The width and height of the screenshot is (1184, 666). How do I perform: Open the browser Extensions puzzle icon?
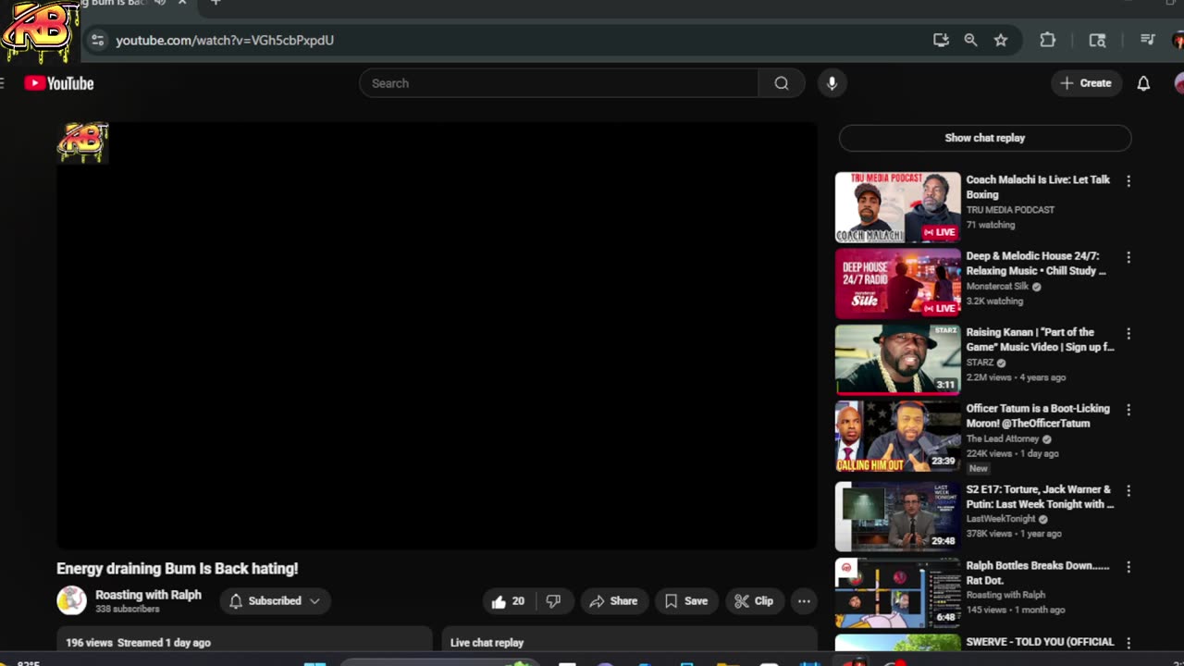point(1047,40)
